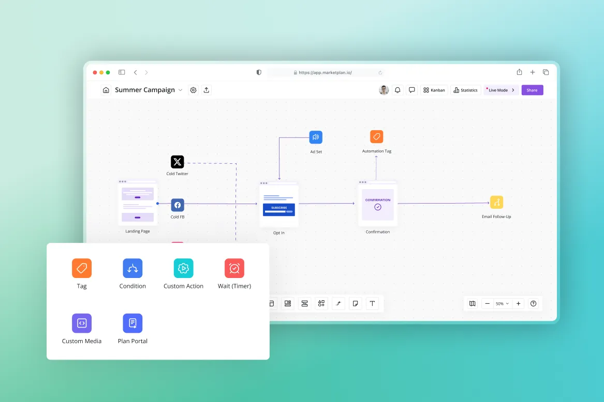Add a Wait (Timer) element
The image size is (604, 402).
(234, 268)
